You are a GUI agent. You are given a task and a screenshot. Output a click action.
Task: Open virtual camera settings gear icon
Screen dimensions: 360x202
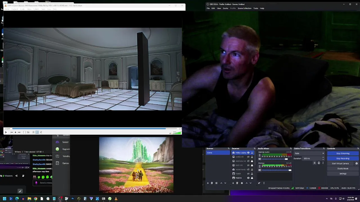tap(357, 164)
